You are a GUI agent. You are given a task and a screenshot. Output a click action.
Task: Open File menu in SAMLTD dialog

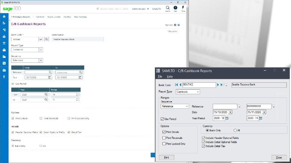click(160, 76)
